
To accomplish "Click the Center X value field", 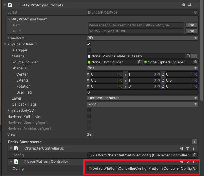I will (x=107, y=74).
